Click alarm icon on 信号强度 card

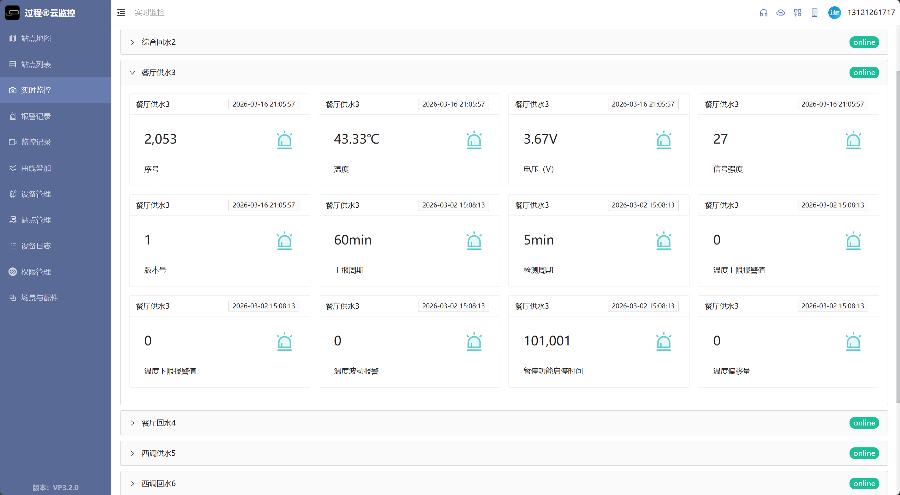(853, 140)
